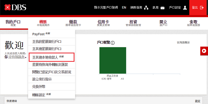Open the 我的戶口 tab
208x104 pixels.
13,23
